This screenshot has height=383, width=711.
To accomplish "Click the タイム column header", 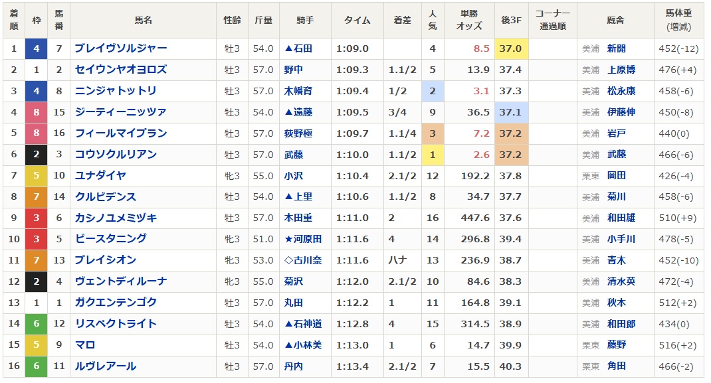I will [x=357, y=21].
